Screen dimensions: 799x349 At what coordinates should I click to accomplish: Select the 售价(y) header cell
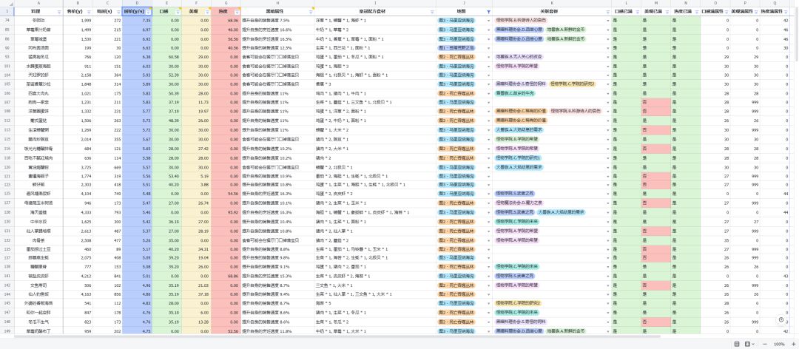[x=78, y=11]
